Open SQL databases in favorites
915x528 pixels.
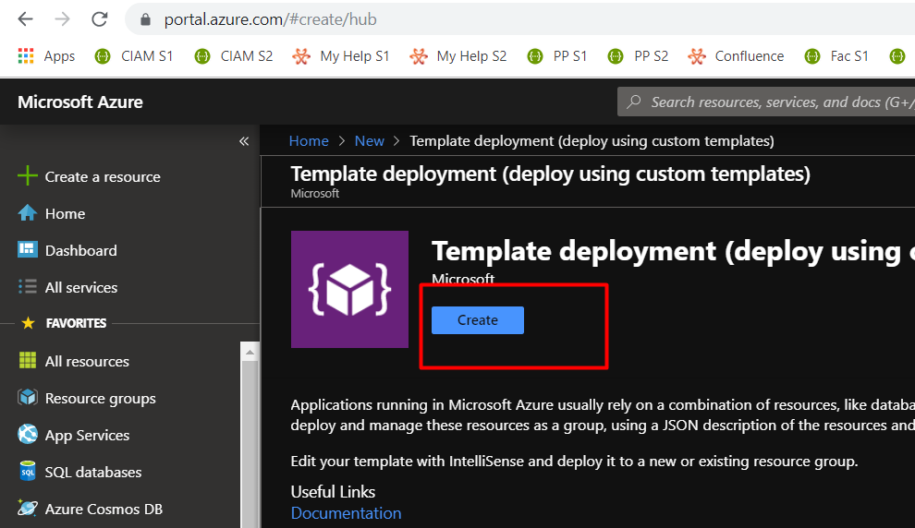tap(93, 472)
